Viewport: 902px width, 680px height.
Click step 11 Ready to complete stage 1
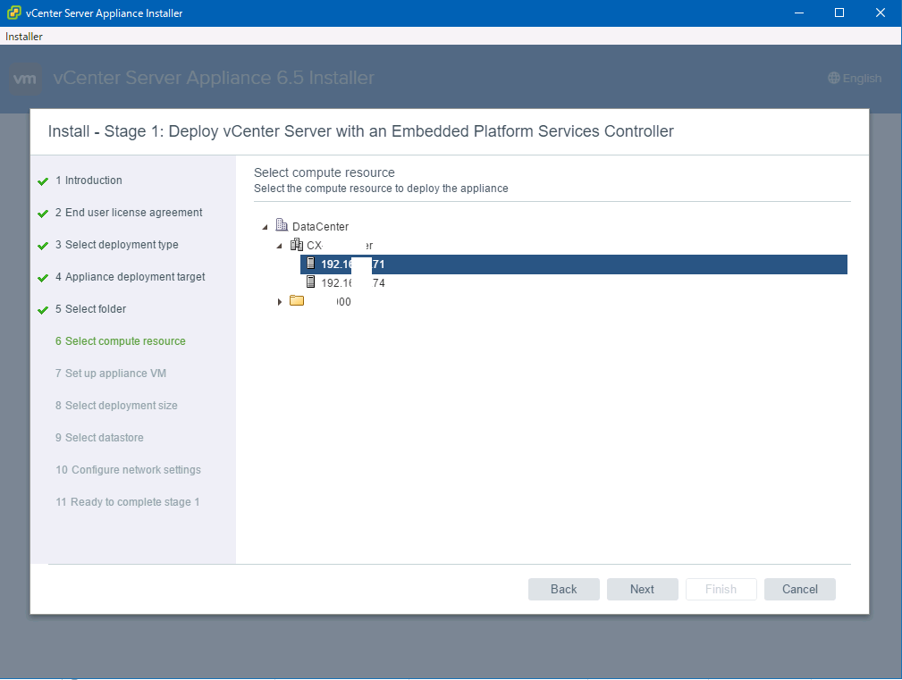pos(128,502)
